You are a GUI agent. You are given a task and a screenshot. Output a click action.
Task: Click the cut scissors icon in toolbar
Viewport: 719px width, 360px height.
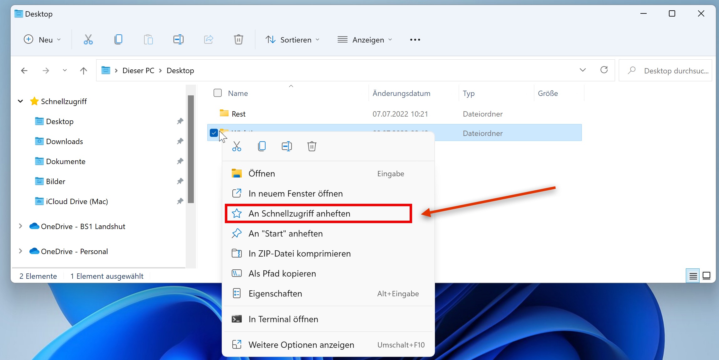tap(88, 40)
